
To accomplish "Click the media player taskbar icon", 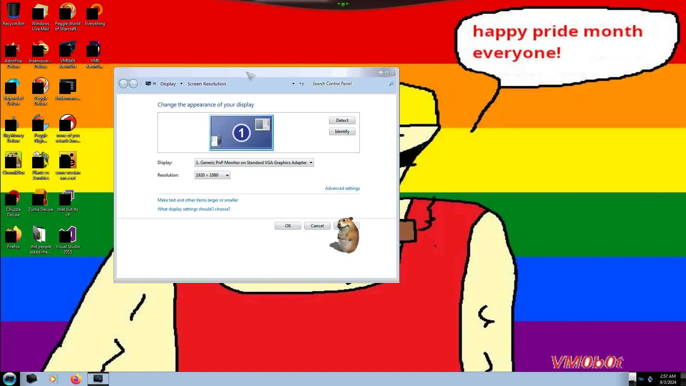I will [53, 379].
